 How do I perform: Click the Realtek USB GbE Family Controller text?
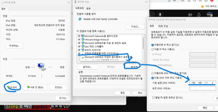(100, 19)
